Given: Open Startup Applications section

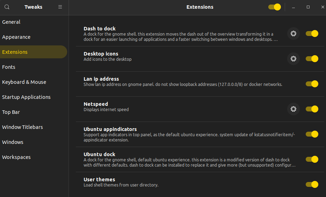Looking at the screenshot, I should point(34,97).
